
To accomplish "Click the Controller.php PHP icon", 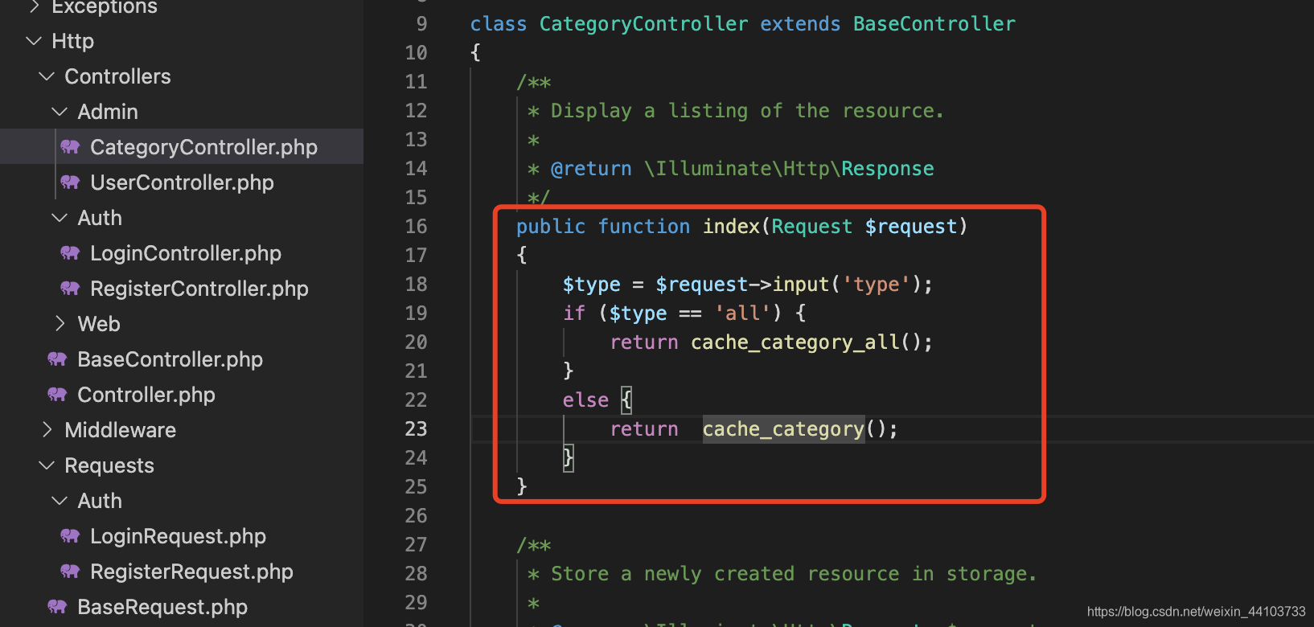I will [57, 394].
